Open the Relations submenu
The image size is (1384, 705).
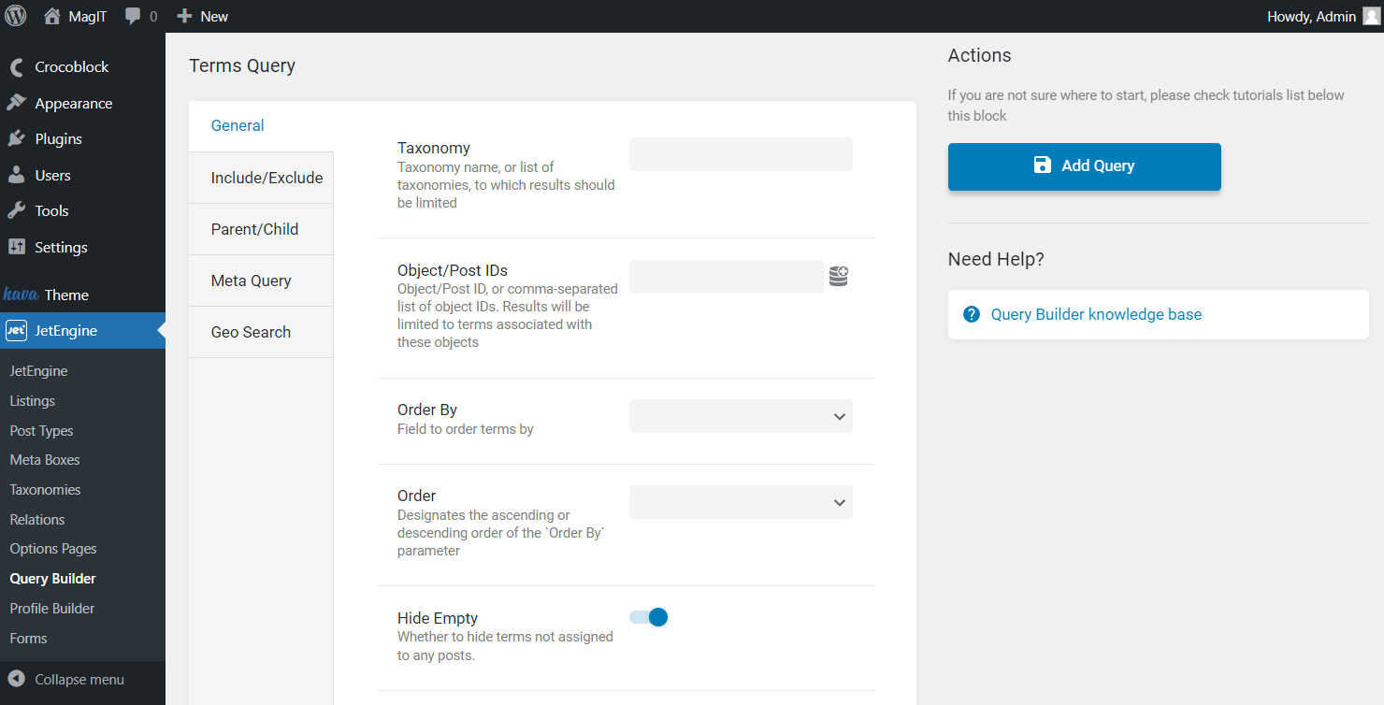(37, 520)
